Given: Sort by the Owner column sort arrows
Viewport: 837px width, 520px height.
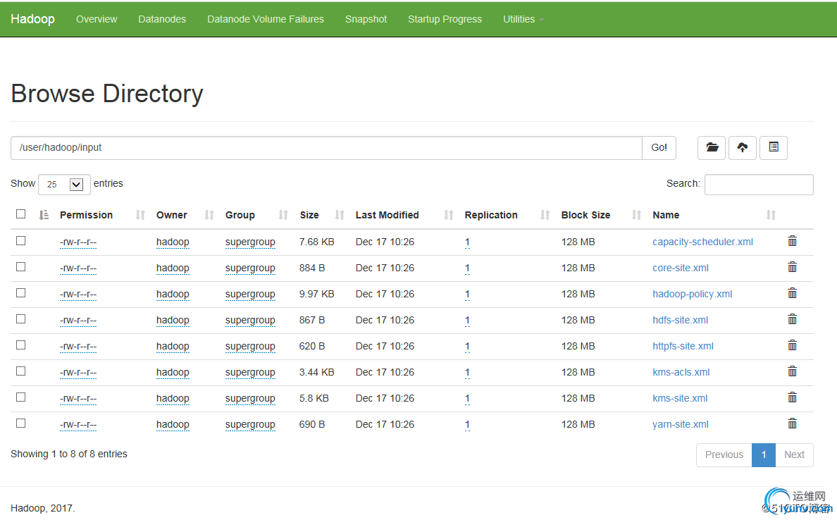Looking at the screenshot, I should [x=209, y=215].
